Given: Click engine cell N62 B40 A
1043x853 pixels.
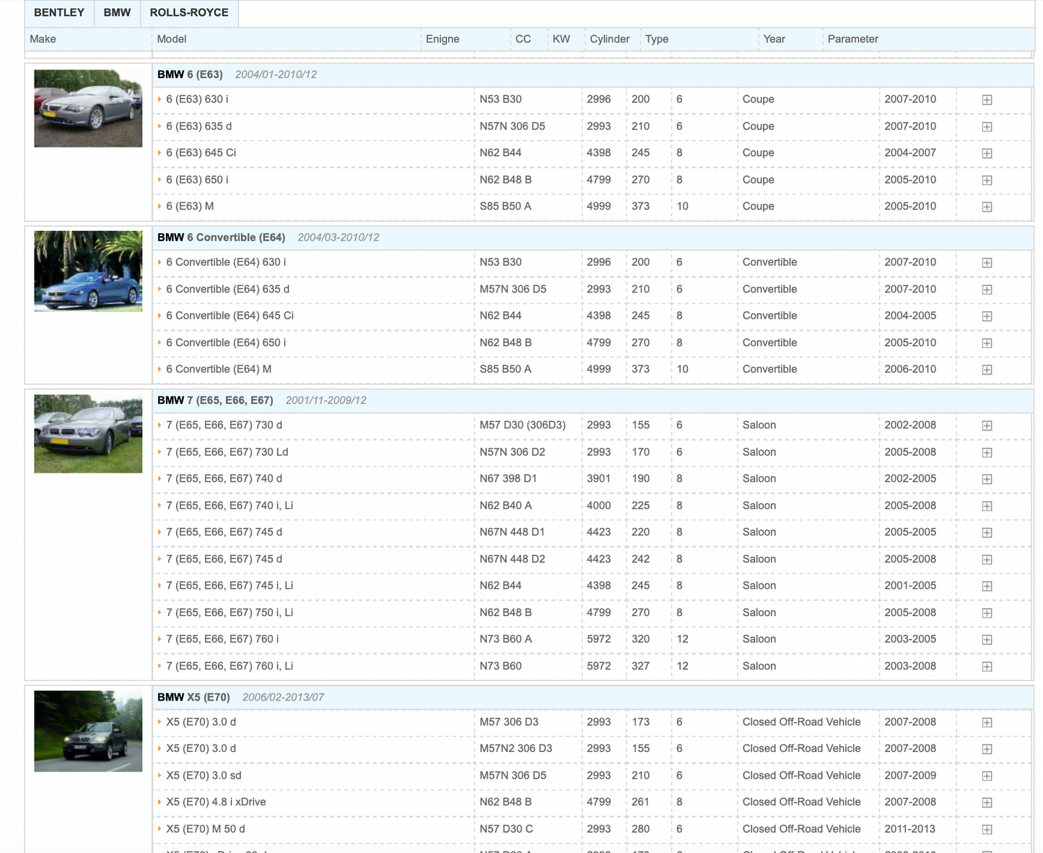Looking at the screenshot, I should tap(505, 505).
